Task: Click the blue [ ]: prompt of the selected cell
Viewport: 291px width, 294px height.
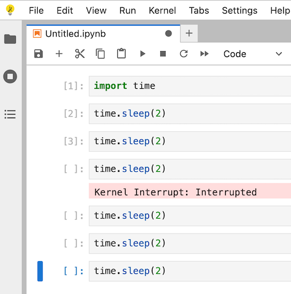Action: 74,271
